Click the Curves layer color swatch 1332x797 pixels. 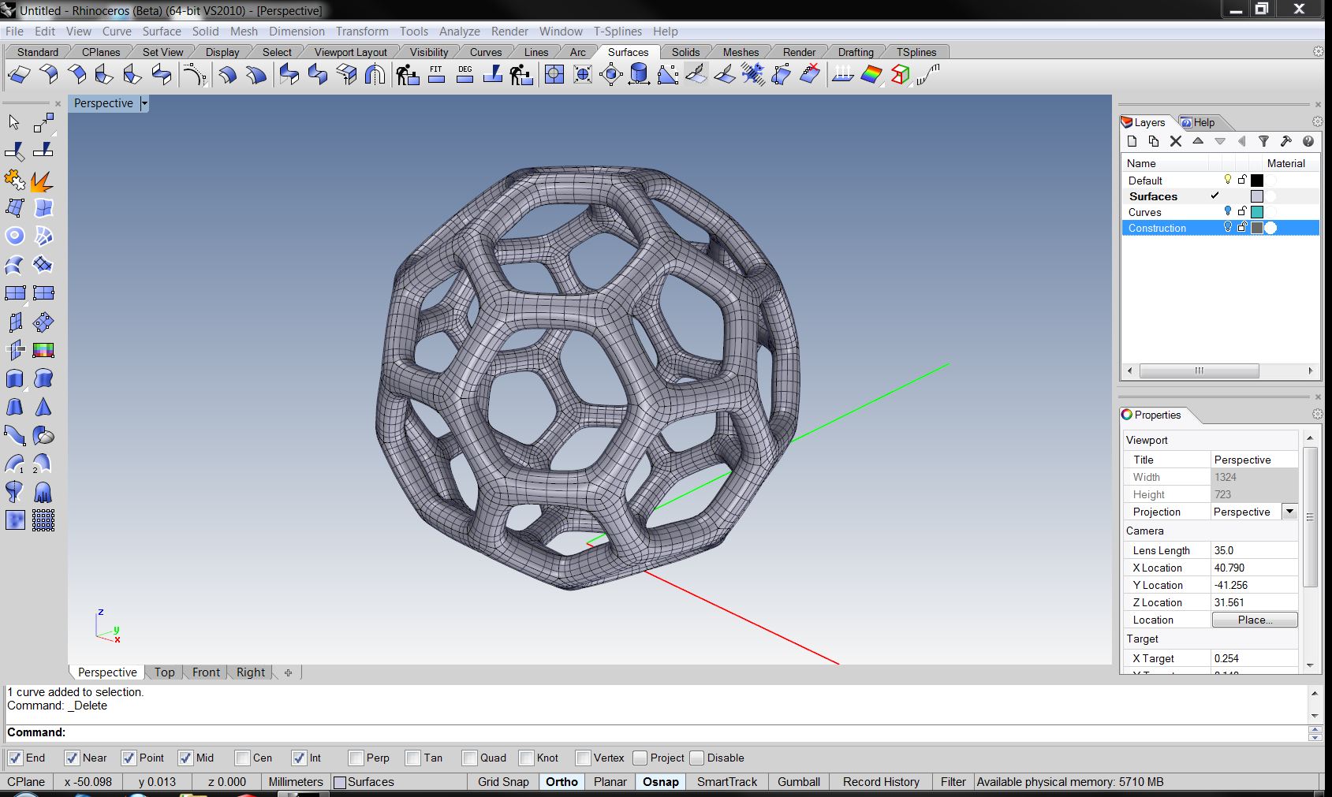click(1257, 212)
